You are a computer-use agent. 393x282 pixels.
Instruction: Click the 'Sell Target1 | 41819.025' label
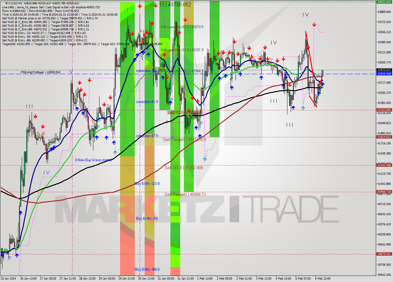click(185, 139)
